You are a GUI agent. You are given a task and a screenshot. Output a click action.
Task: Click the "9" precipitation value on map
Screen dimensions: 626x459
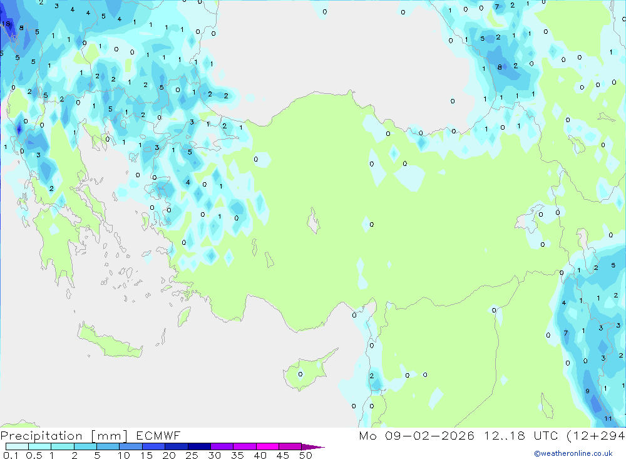point(587,391)
